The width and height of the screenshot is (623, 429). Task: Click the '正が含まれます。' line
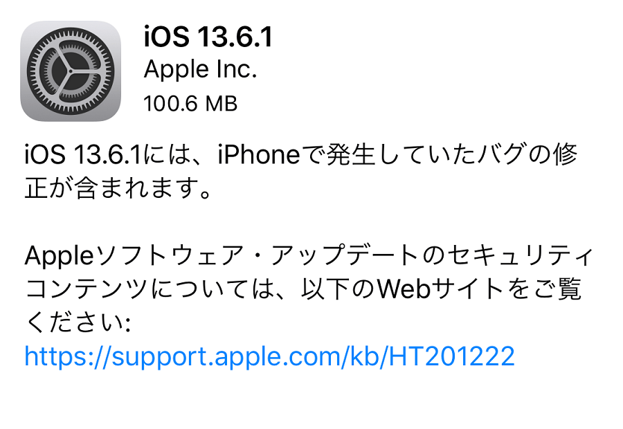click(x=118, y=188)
